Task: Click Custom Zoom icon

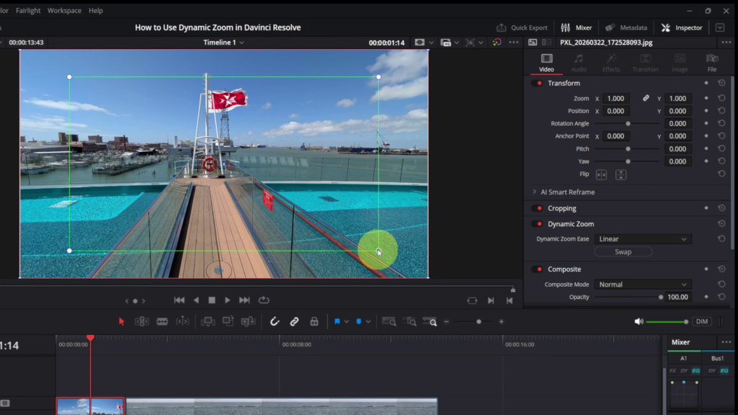Action: [x=430, y=321]
